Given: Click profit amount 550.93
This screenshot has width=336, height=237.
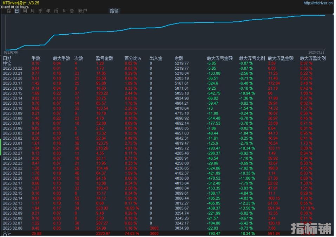Looking at the screenshot, I should [102, 208].
